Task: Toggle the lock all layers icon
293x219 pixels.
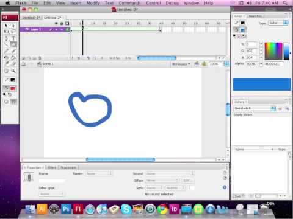Action: tap(62, 23)
